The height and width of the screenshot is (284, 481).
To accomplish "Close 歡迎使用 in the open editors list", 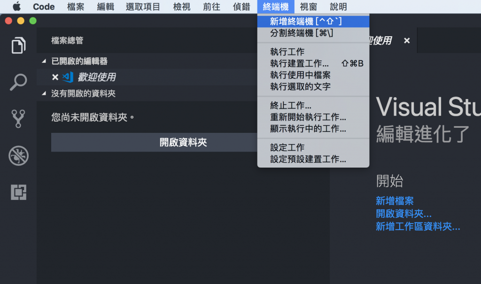I will pos(55,77).
